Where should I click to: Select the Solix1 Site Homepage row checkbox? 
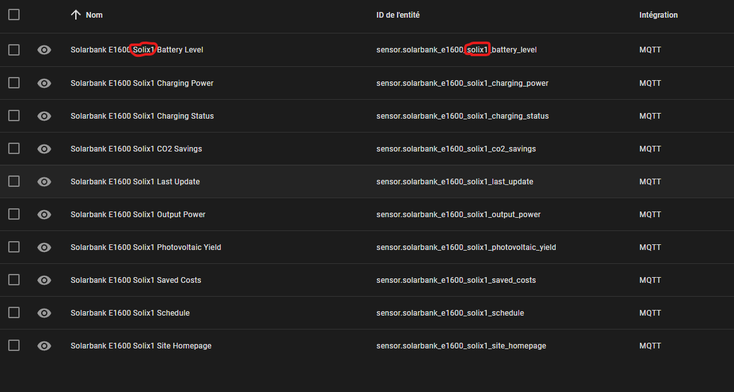(14, 345)
